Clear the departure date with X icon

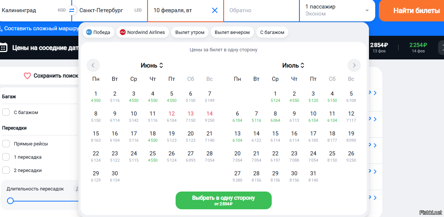tap(215, 10)
